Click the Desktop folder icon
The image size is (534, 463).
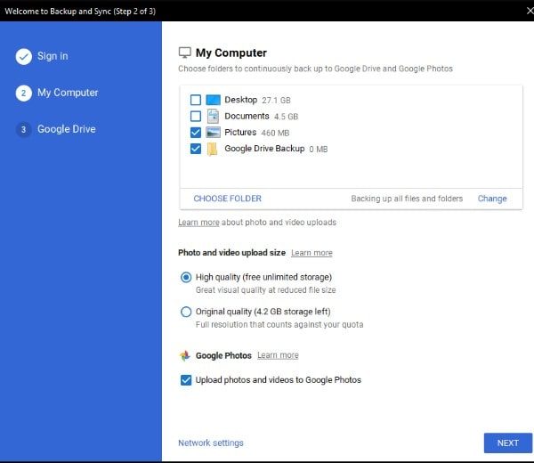214,100
